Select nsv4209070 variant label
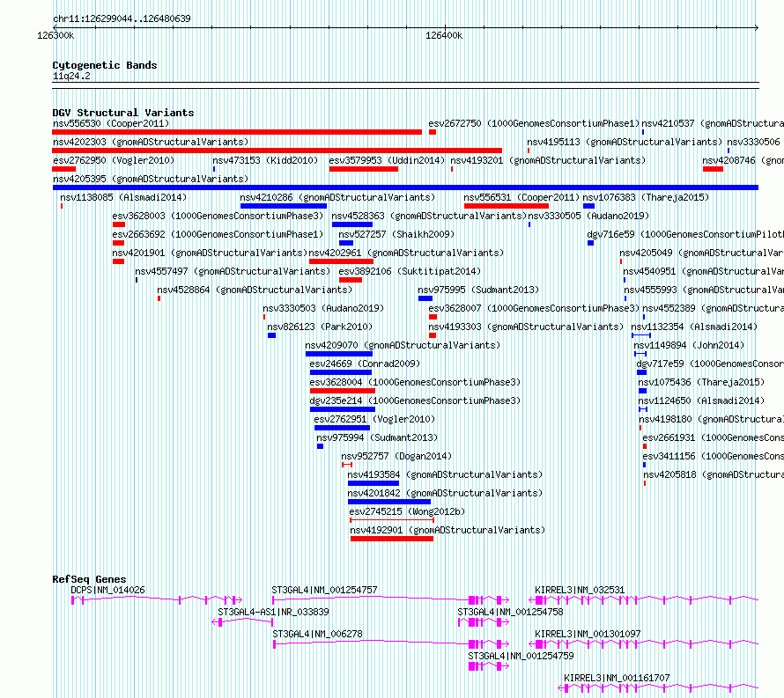Viewport: 784px width, 698px height. pyautogui.click(x=403, y=345)
